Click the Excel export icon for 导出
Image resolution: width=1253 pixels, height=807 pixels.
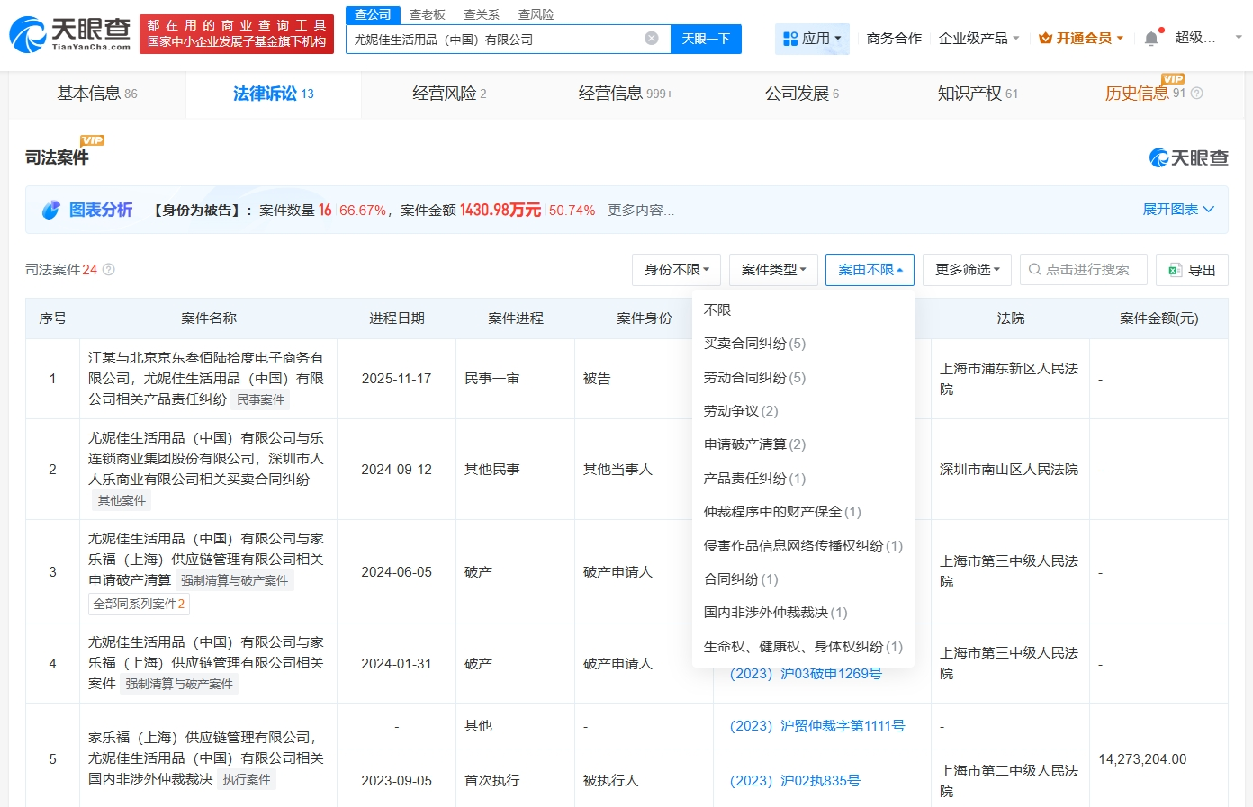1175,270
